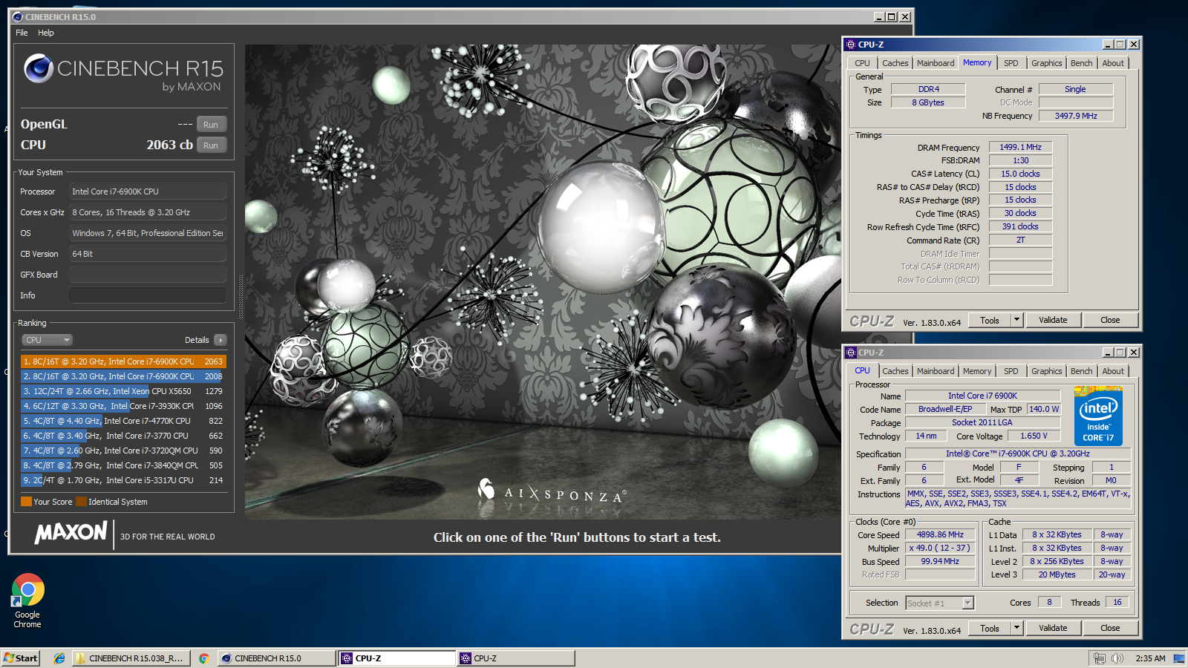
Task: Open the ranking Details arrow
Action: 220,340
